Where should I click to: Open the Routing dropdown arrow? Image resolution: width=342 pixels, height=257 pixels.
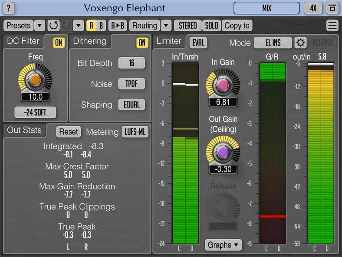coord(166,26)
